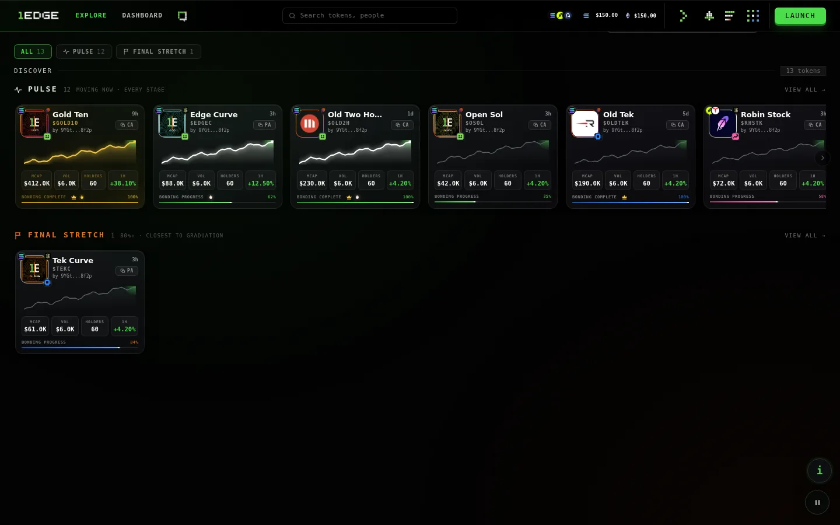Viewport: 840px width, 525px height.
Task: Click the Robin Stock feather logo
Action: tap(723, 123)
